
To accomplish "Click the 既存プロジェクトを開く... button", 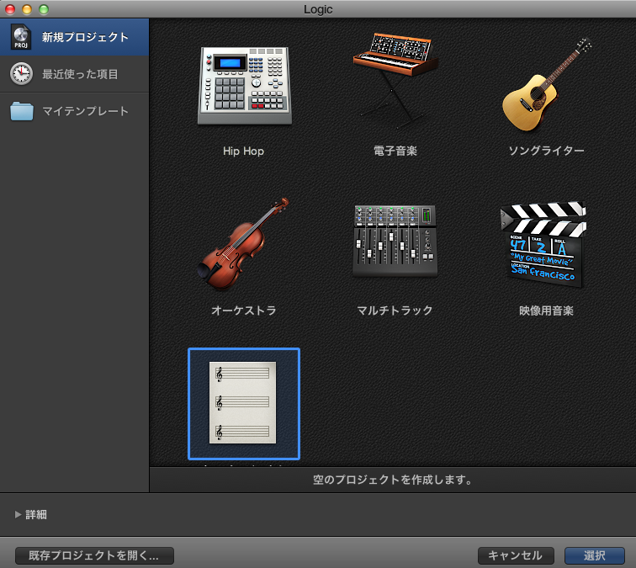I will coord(94,555).
